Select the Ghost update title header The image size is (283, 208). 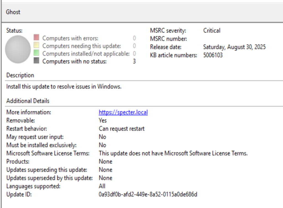pos(13,12)
